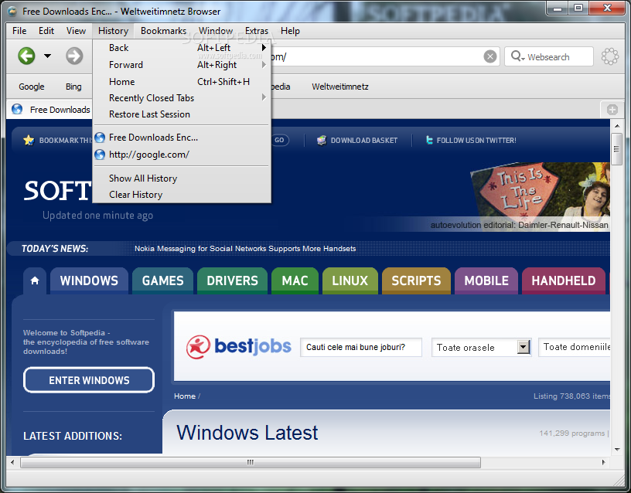Click the Weltweitimnetz bookmark
This screenshot has height=493, width=631.
pyautogui.click(x=340, y=87)
